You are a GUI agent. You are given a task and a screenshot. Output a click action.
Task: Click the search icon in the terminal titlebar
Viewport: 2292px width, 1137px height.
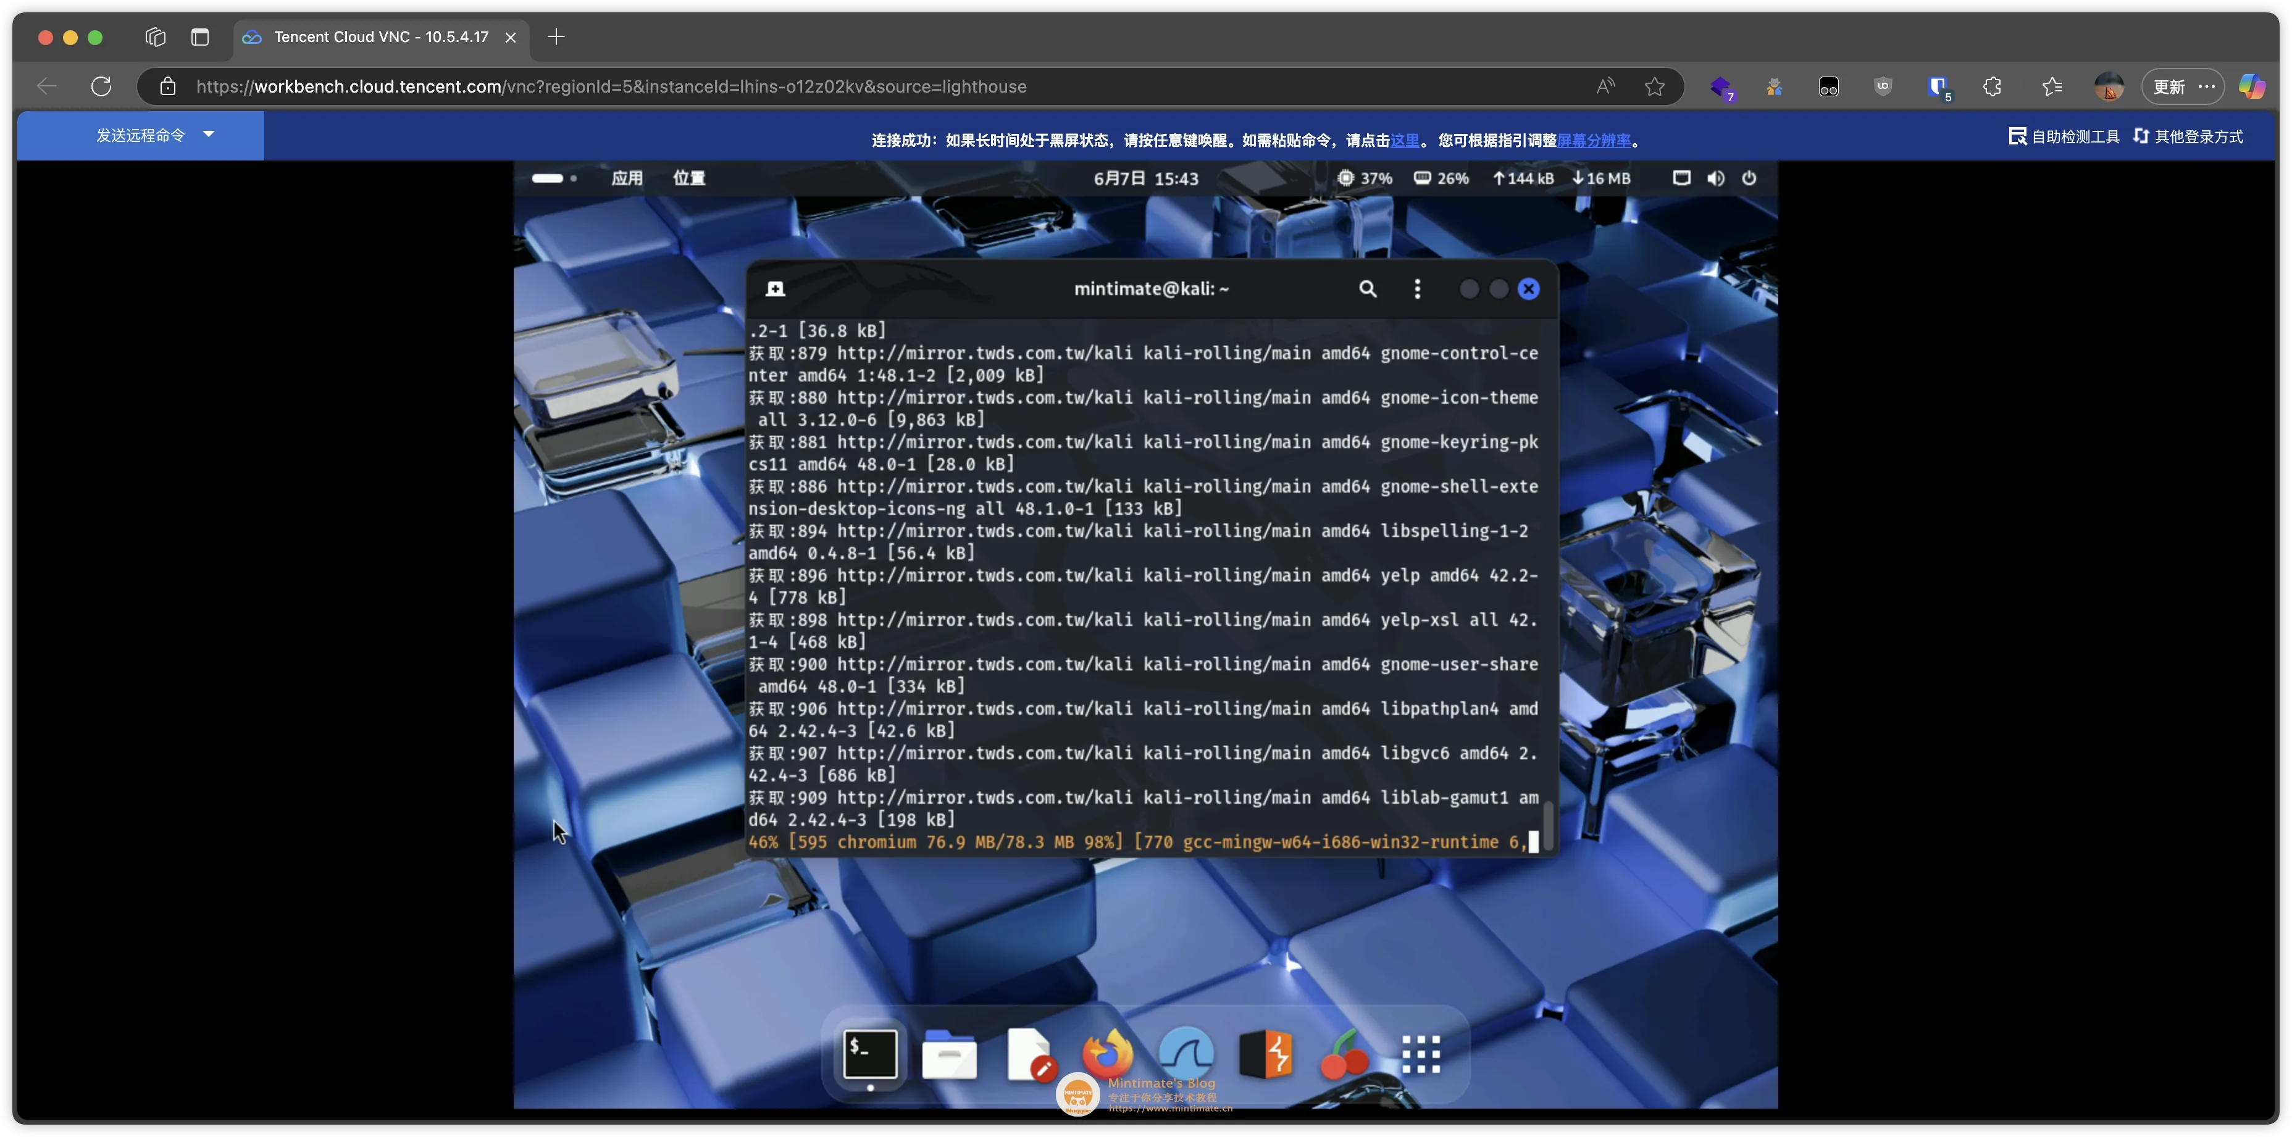(x=1368, y=288)
